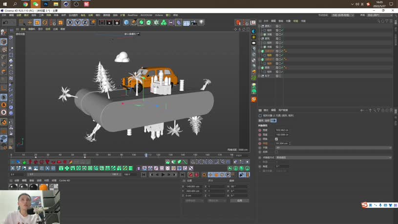Open the 点插值方式 interpolation dropdown

click(x=334, y=158)
